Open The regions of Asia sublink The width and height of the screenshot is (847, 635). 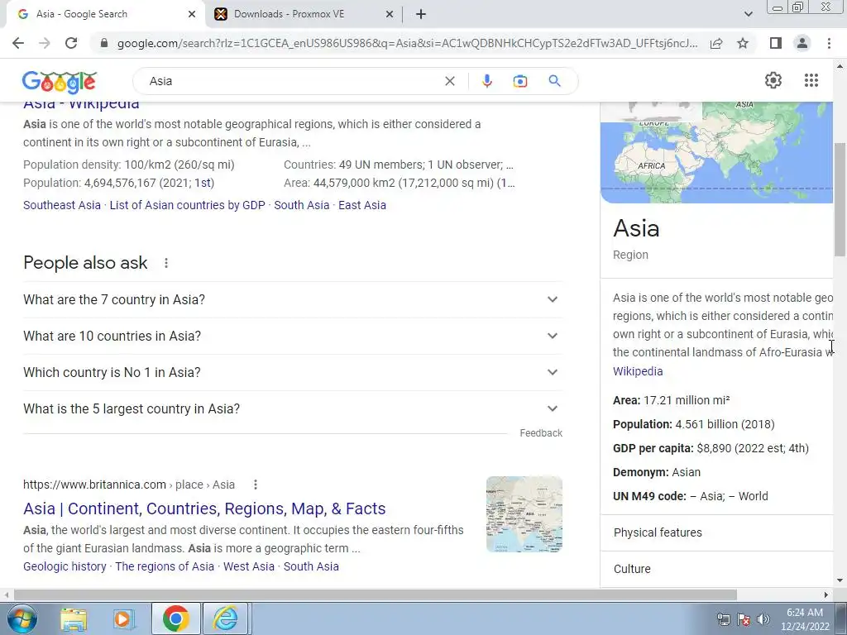(165, 566)
